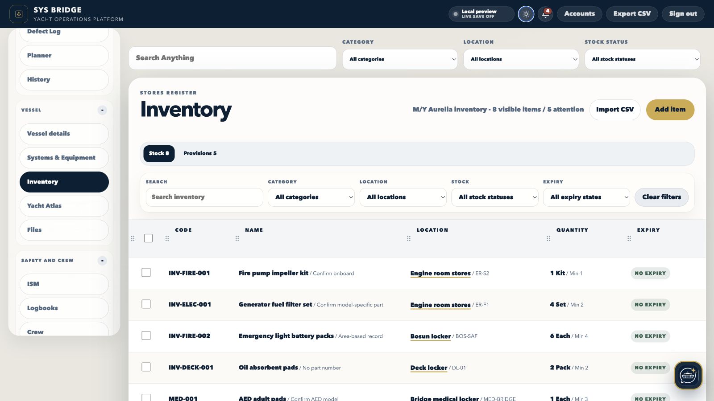Open the inventory Location filter dropdown
This screenshot has width=714, height=401.
403,197
